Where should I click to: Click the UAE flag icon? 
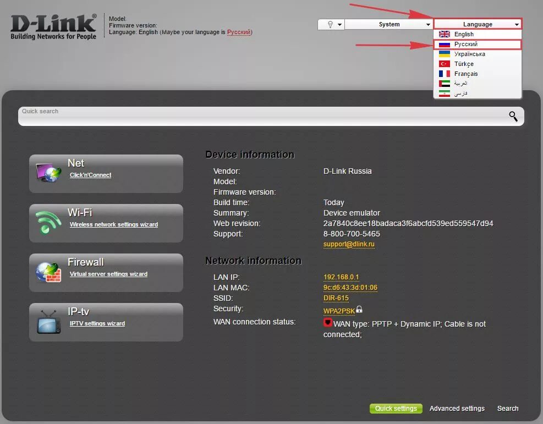pyautogui.click(x=445, y=84)
